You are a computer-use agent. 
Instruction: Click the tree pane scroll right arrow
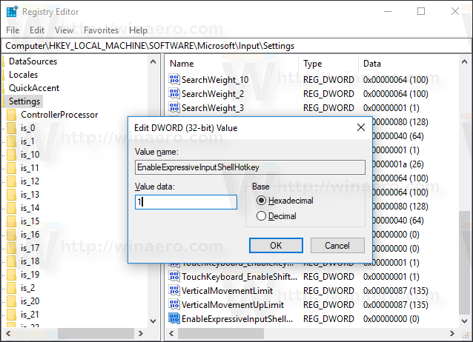141,333
